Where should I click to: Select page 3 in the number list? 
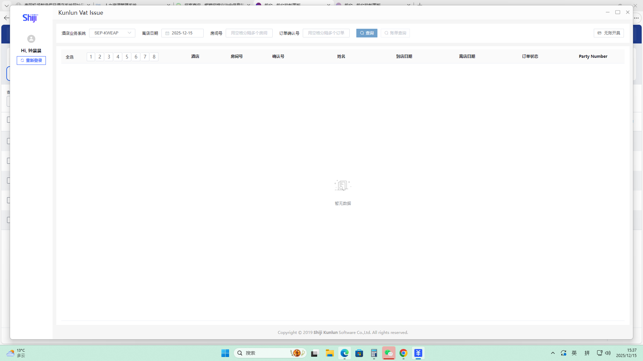(x=109, y=57)
